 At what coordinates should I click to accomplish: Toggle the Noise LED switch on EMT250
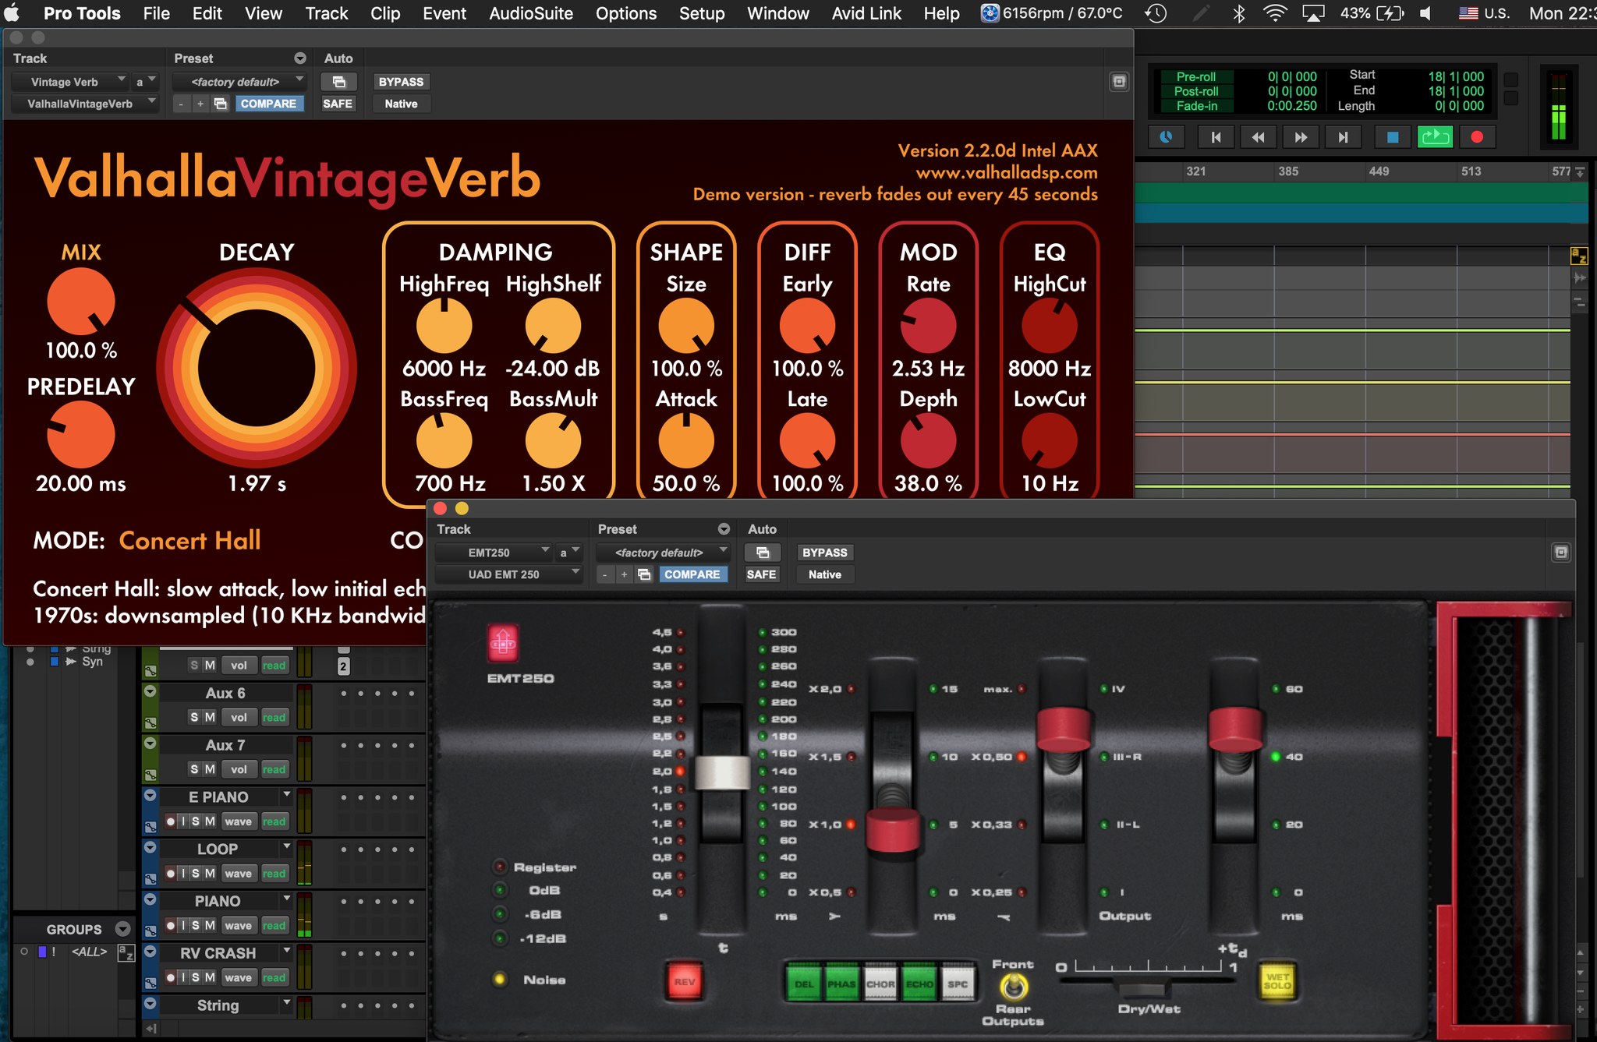click(500, 980)
